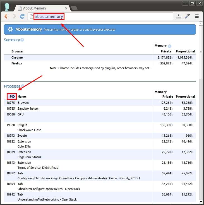204x205 pixels.
Task: Click PID 18912 in the list
Action: pyautogui.click(x=11, y=194)
